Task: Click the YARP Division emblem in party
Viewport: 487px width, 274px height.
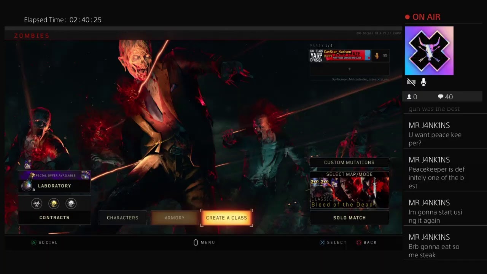Action: point(316,56)
